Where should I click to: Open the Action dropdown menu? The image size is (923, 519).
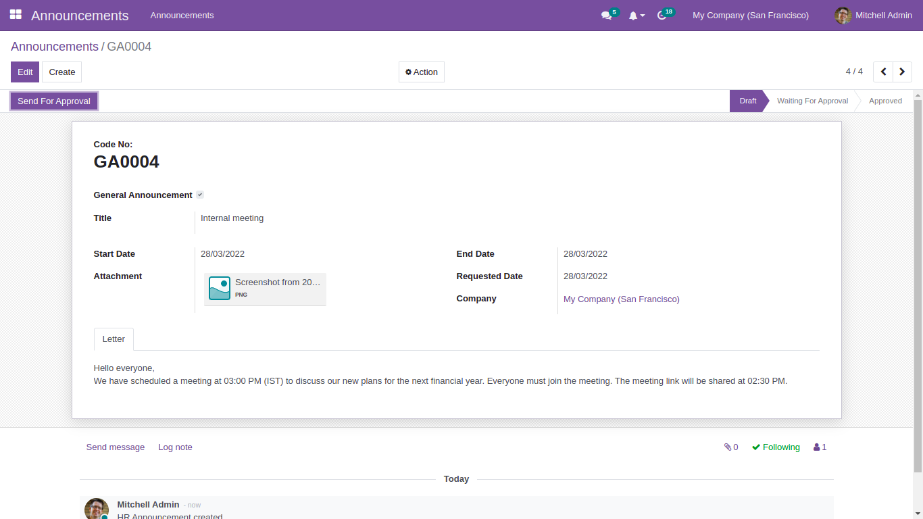[x=421, y=72]
